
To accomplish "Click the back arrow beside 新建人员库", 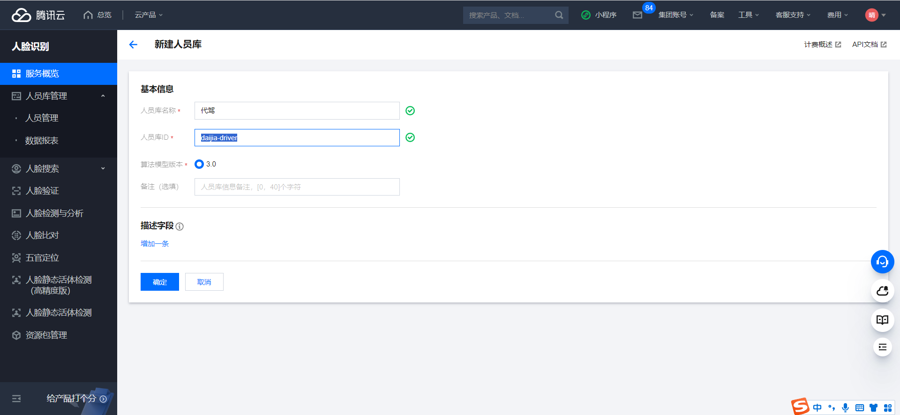I will (133, 45).
